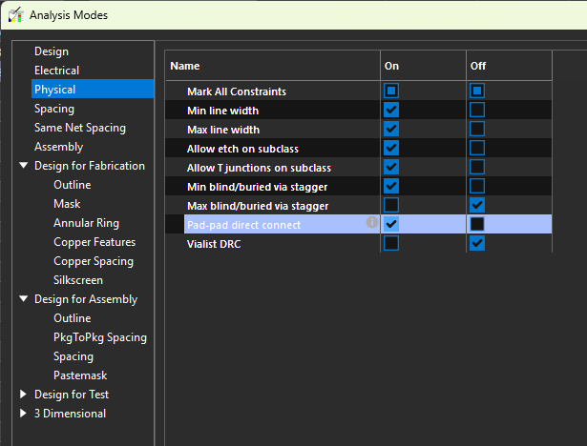Select the Max line width row
587x446 pixels.
pos(223,130)
